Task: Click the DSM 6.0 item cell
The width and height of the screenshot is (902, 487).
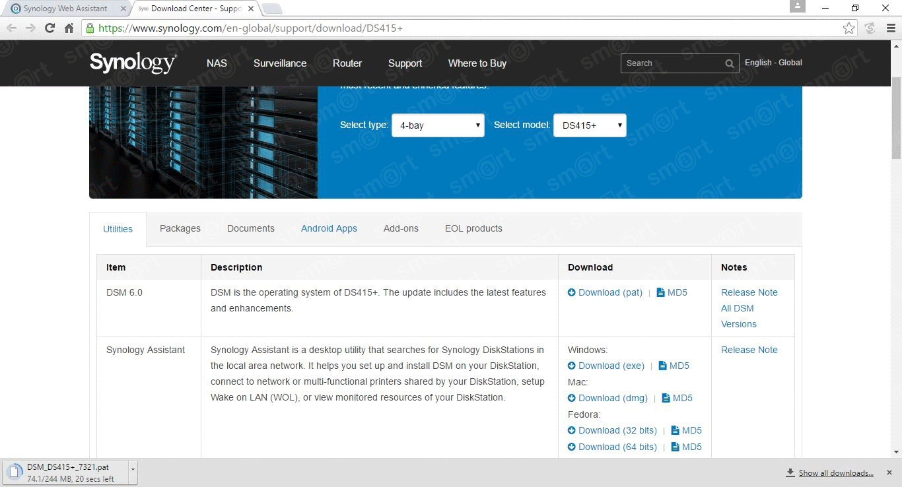Action: coord(149,308)
